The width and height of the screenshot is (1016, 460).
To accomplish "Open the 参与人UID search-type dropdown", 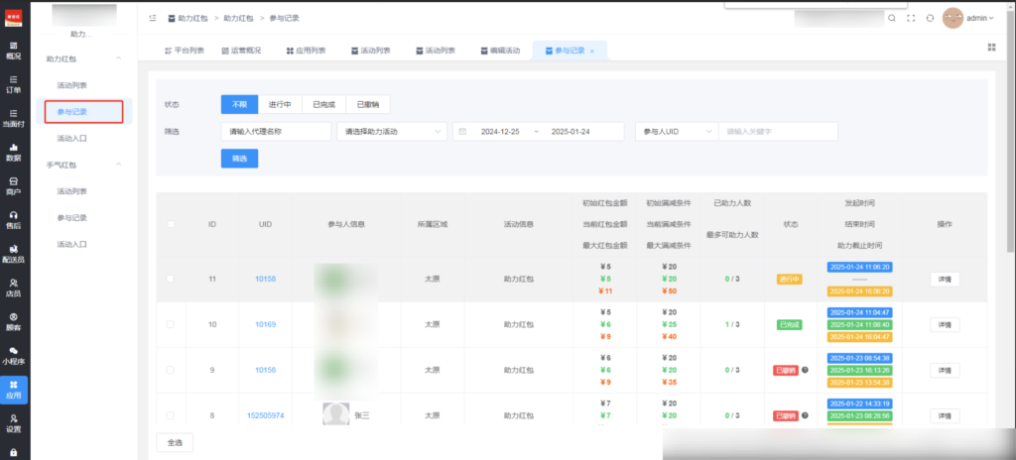I will tap(677, 132).
